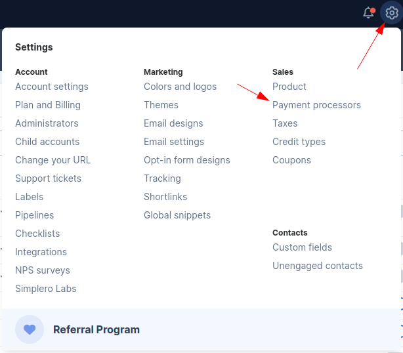
Task: Open Administrators settings
Action: click(47, 123)
